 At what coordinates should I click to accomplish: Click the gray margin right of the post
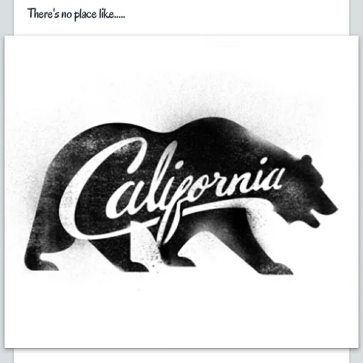(356, 18)
